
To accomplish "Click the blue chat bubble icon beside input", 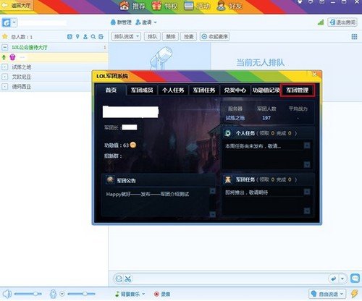I will [355, 279].
